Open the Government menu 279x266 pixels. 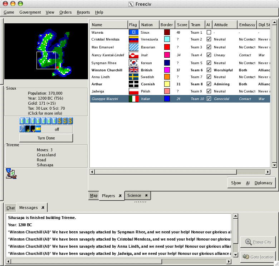coord(30,12)
